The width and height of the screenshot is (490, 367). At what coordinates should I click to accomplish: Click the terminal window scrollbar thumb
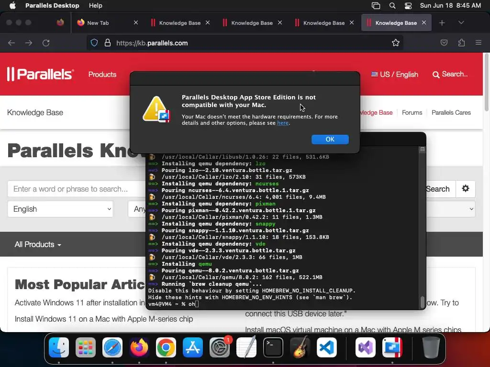point(422,302)
